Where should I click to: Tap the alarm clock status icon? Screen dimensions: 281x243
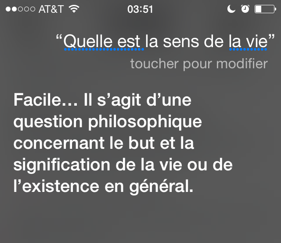(x=245, y=9)
